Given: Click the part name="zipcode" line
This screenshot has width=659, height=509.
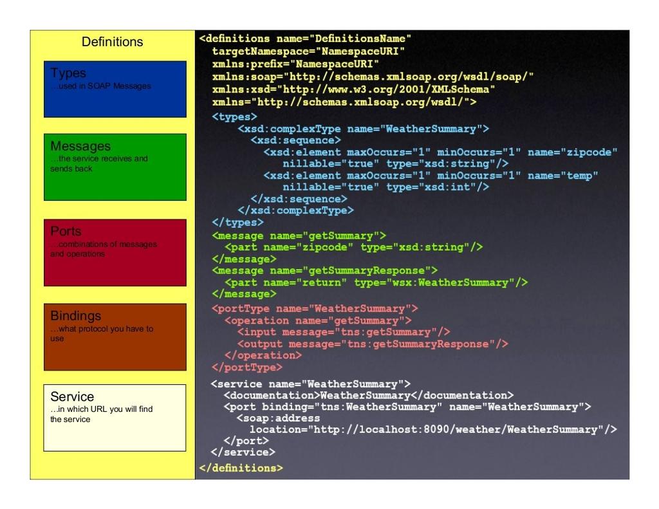Looking at the screenshot, I should (x=353, y=247).
